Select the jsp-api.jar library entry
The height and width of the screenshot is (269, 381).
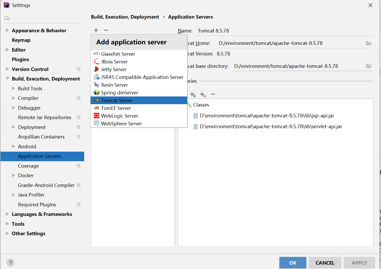point(267,116)
